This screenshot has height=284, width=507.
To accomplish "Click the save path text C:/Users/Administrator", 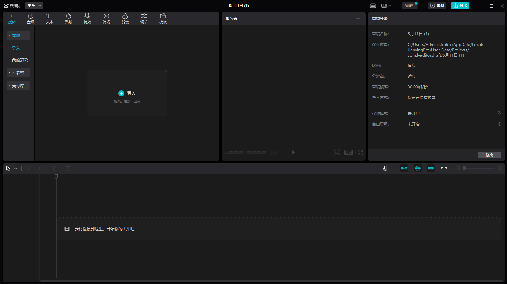I will click(x=445, y=50).
